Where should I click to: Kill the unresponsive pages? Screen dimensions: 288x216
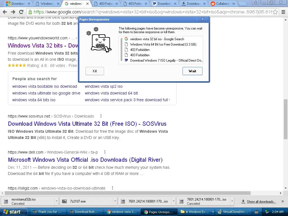coord(95,71)
